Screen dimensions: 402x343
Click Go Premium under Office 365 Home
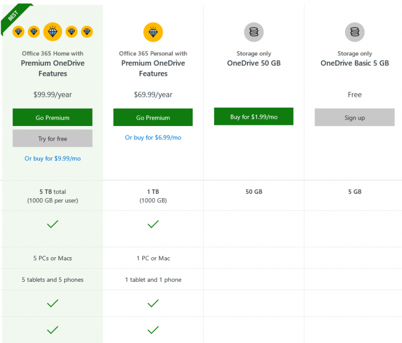pyautogui.click(x=52, y=117)
